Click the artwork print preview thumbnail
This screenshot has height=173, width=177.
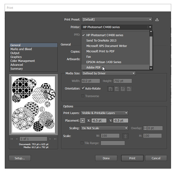point(33,104)
